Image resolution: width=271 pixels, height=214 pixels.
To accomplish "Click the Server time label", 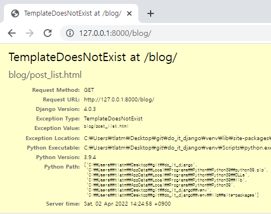I will click(x=63, y=203).
